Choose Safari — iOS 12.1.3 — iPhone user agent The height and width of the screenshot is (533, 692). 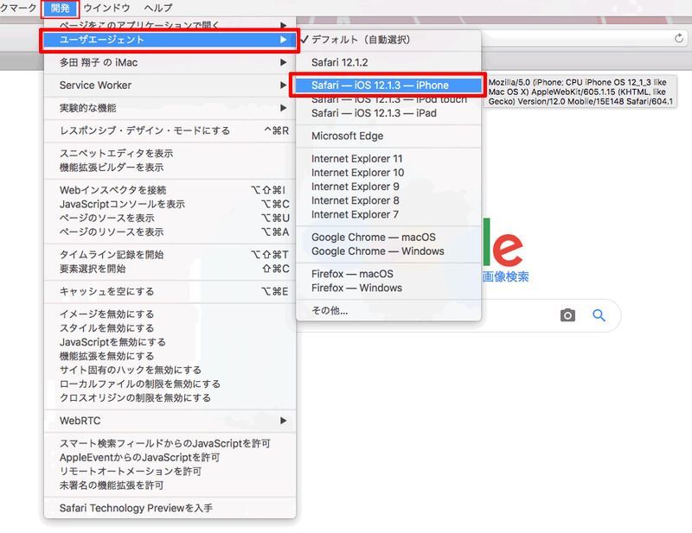[x=381, y=86]
